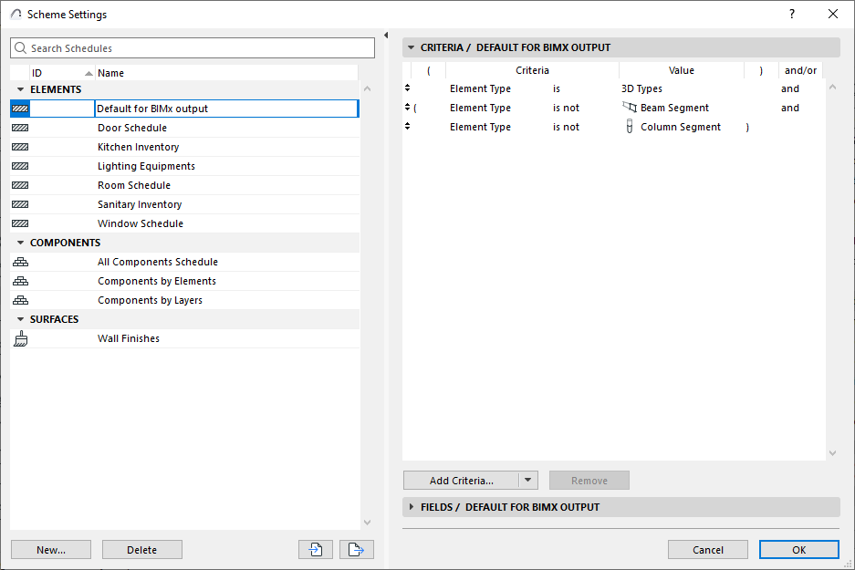Screen dimensions: 855x570
Task: Click the icon beside Default for BIMx output
Action: pos(20,109)
